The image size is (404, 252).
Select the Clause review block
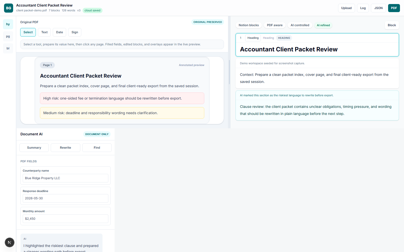click(x=317, y=110)
